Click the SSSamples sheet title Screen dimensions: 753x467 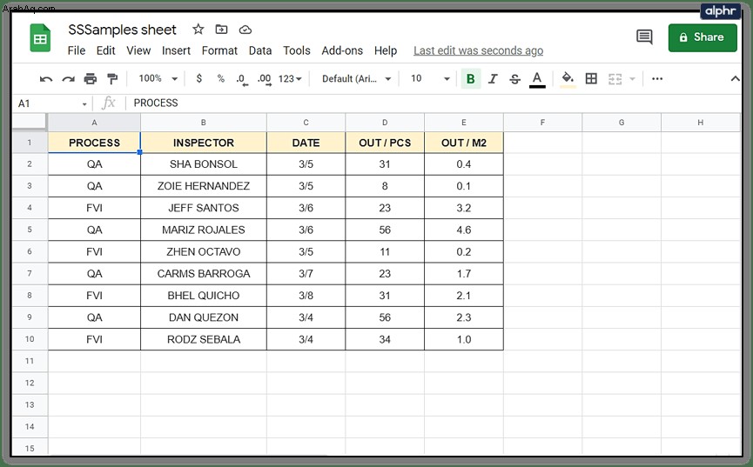click(122, 30)
